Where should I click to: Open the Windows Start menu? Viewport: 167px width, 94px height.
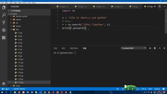[x=2, y=92]
